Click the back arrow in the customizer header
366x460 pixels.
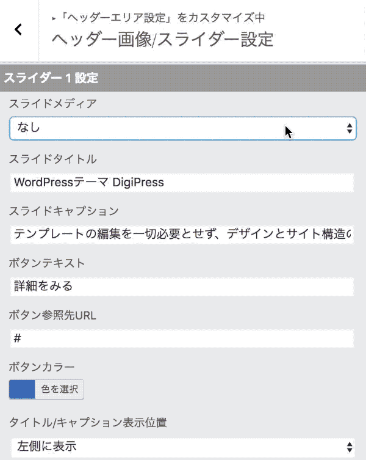pyautogui.click(x=18, y=29)
